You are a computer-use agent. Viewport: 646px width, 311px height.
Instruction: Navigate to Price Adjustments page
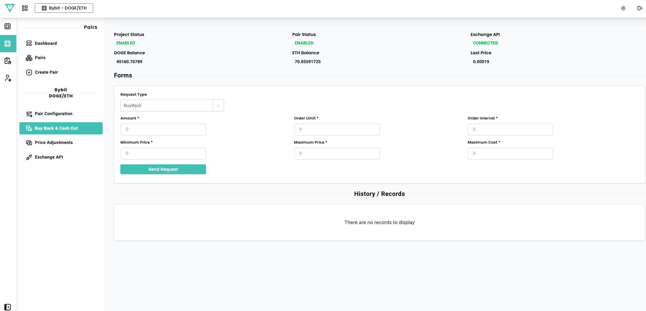click(54, 143)
